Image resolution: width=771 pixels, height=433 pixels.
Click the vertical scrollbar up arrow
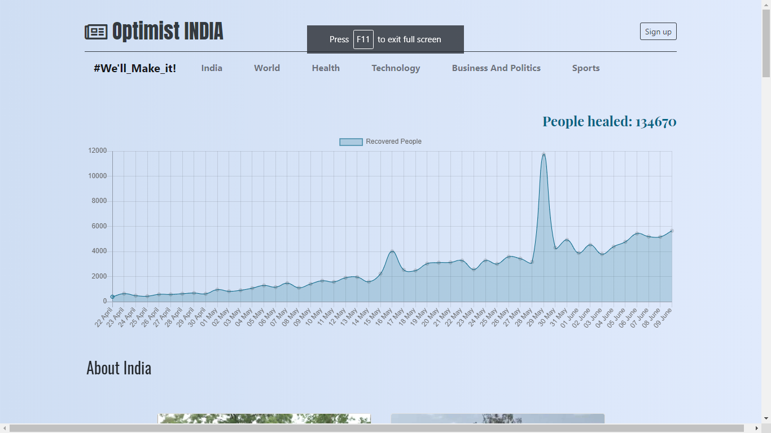point(766,5)
